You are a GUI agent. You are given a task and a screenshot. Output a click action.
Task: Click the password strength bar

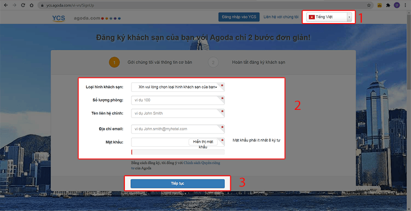pos(178,152)
